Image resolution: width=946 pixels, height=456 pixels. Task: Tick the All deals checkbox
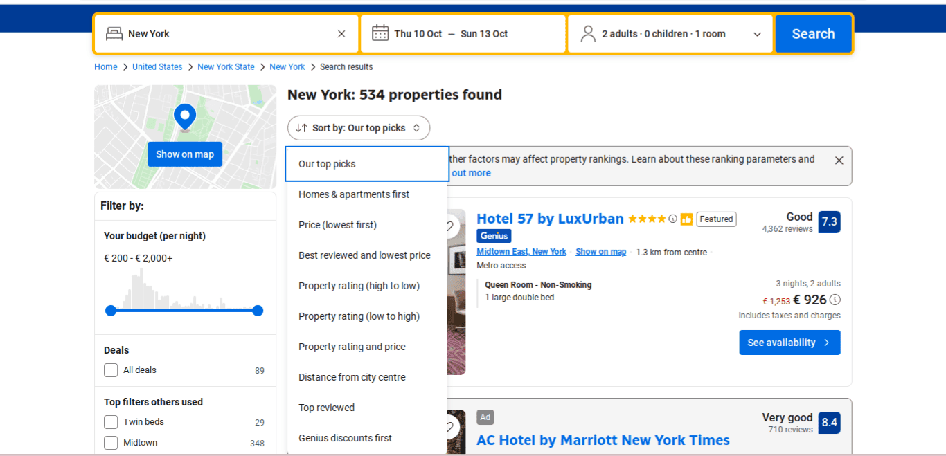pos(111,370)
